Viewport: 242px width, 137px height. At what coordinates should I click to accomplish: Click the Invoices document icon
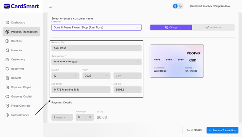click(7, 50)
